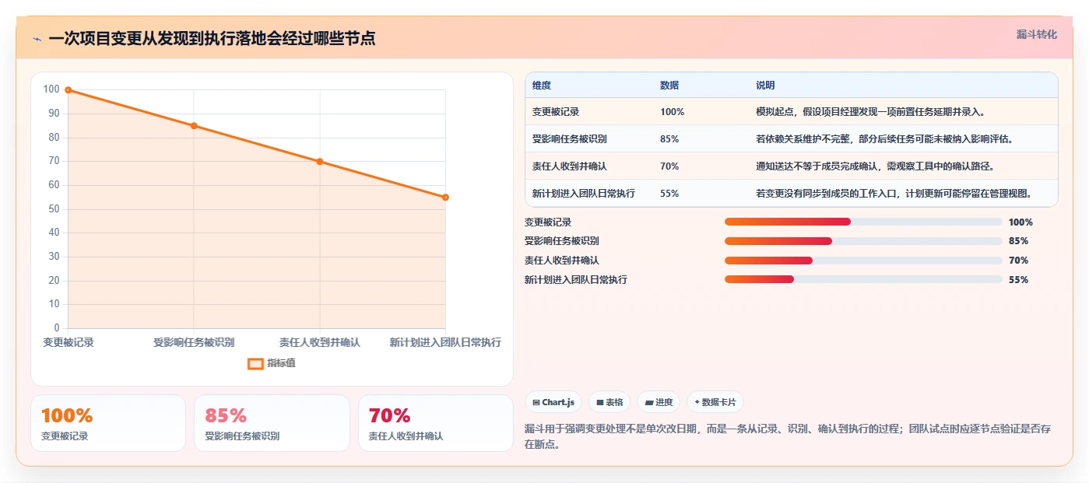Click the 55% label beside last progress bar

tap(1018, 280)
